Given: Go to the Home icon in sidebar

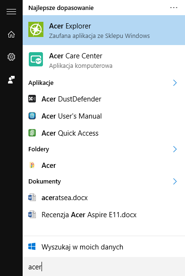Looking at the screenshot, I should pyautogui.click(x=11, y=34).
